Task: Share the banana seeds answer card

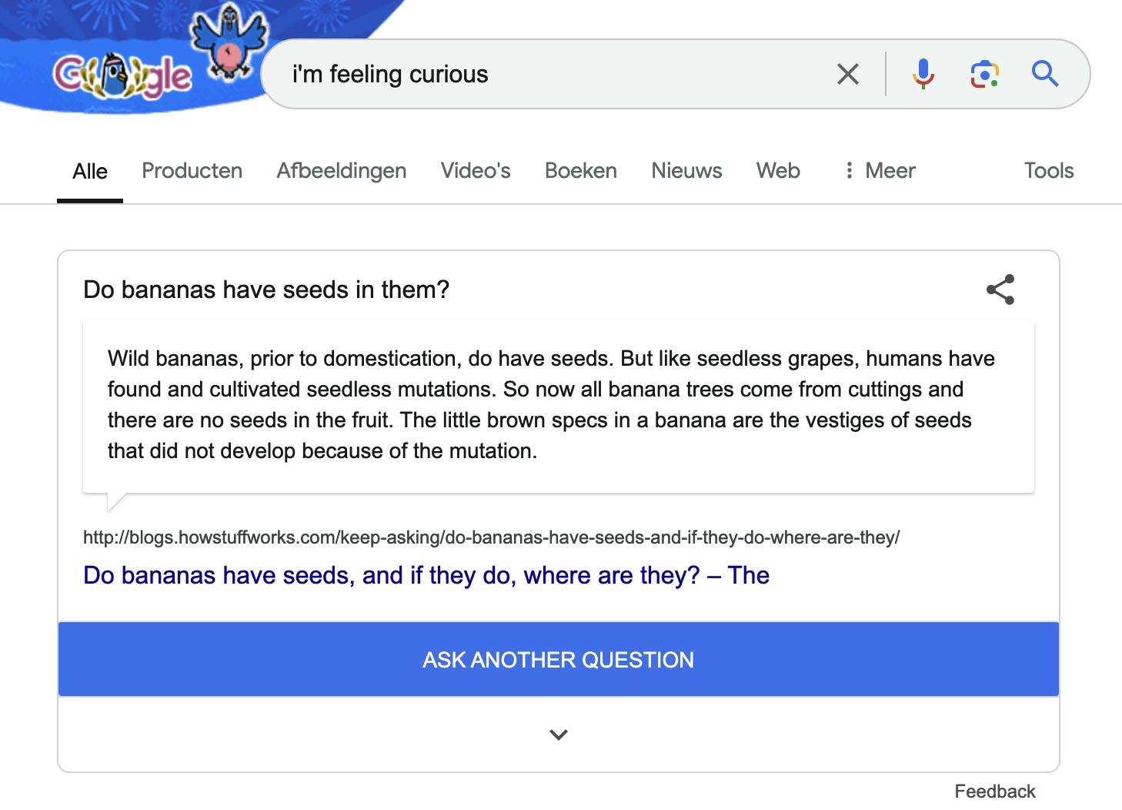Action: point(1000,290)
